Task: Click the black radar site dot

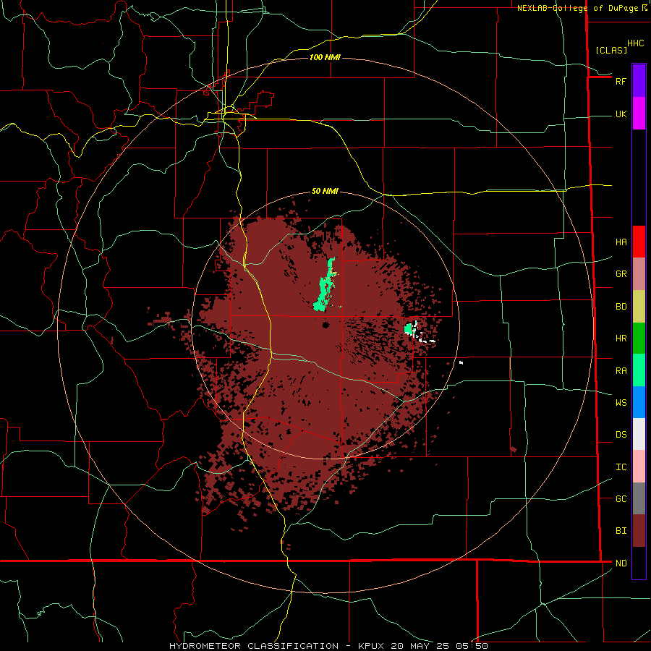Action: pos(325,325)
